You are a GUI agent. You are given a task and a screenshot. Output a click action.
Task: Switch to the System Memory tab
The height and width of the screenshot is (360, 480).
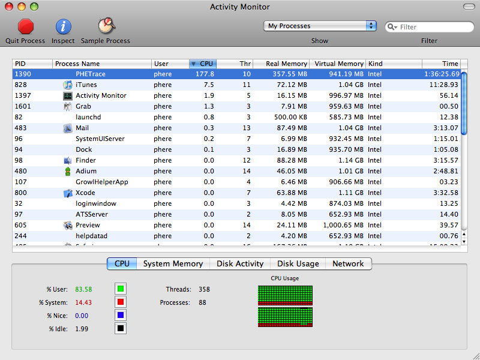tap(173, 263)
